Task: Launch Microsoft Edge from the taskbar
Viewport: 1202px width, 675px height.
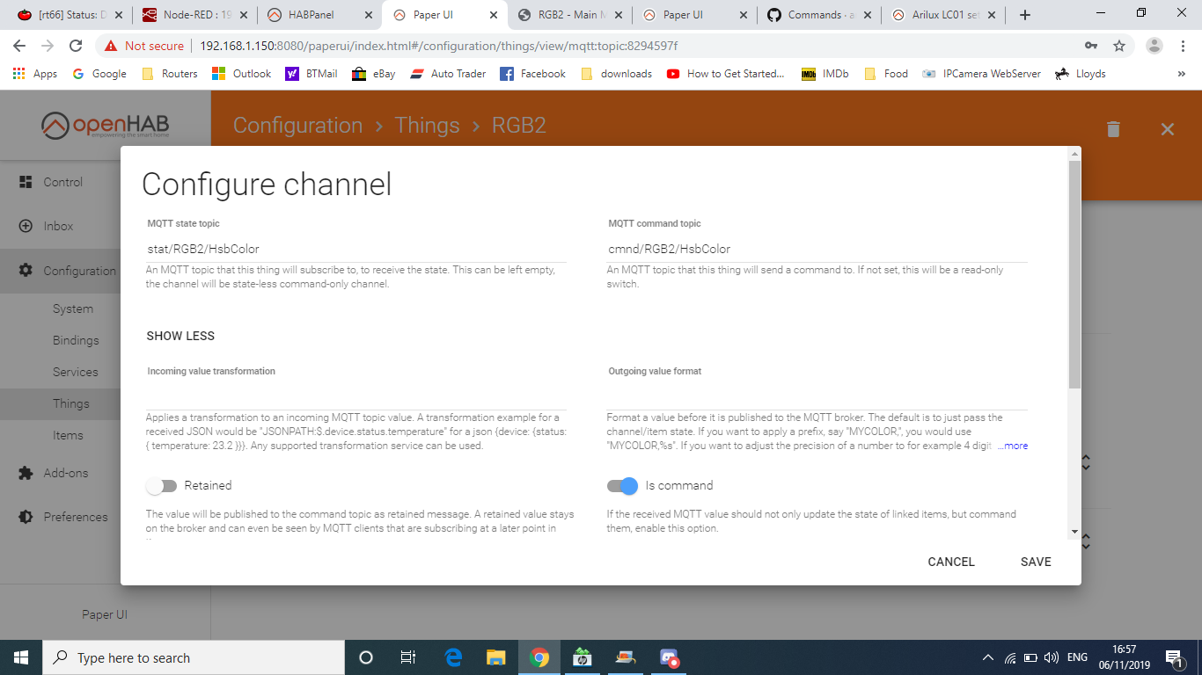Action: (x=454, y=657)
